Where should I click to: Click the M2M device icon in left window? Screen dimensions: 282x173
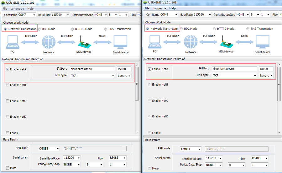point(84,42)
